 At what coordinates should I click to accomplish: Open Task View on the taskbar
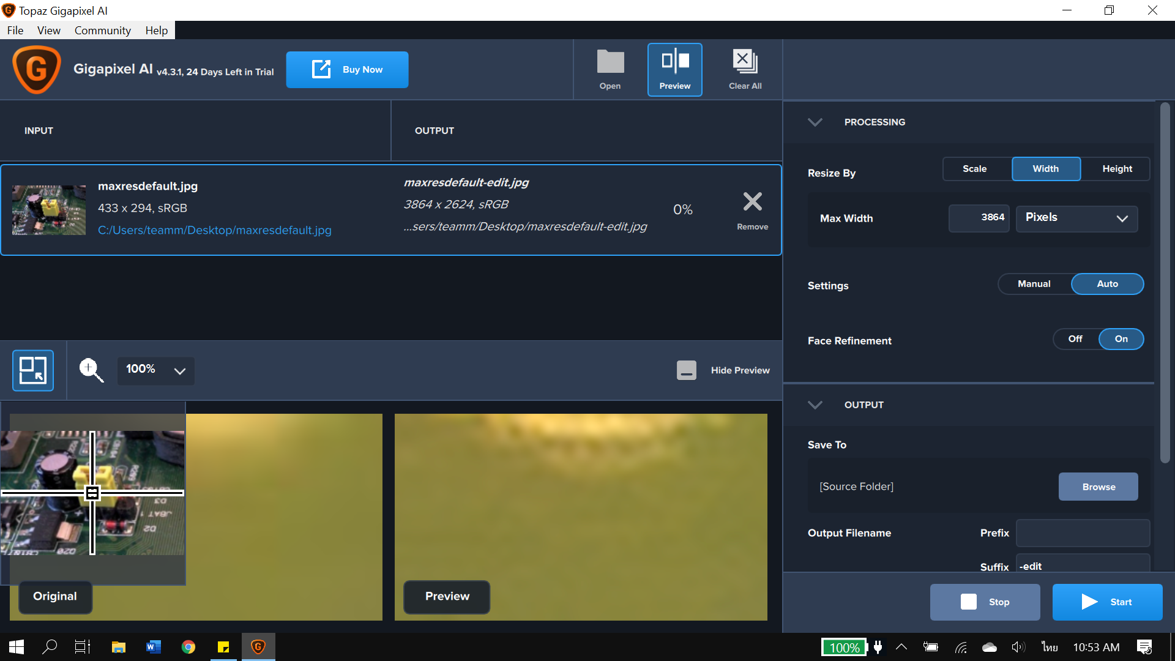pyautogui.click(x=82, y=647)
